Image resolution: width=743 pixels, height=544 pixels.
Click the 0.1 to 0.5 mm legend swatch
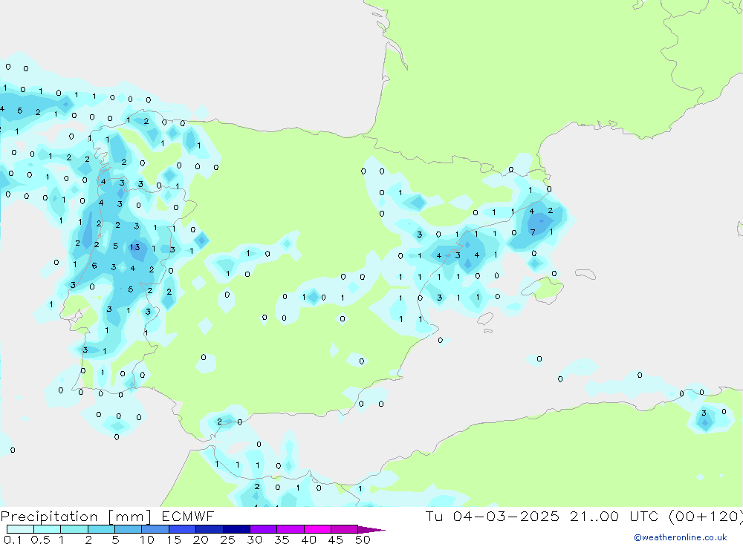pos(20,529)
